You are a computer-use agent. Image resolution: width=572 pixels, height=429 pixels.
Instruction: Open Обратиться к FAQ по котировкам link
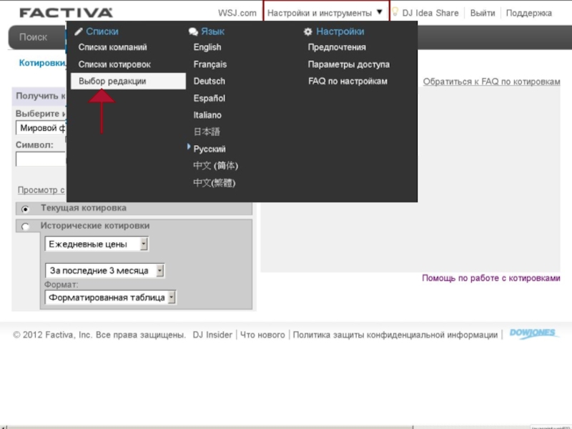[491, 82]
